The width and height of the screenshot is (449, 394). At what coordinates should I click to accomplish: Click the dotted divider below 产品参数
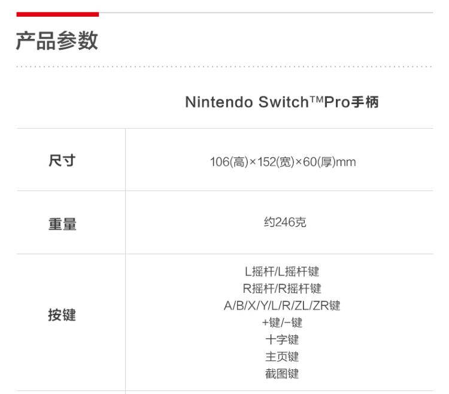pyautogui.click(x=224, y=66)
